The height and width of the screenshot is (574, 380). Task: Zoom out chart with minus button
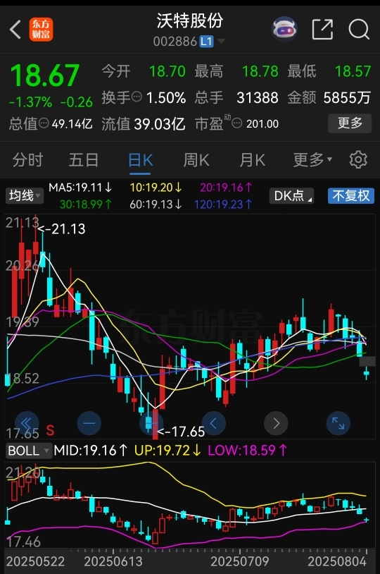89,423
